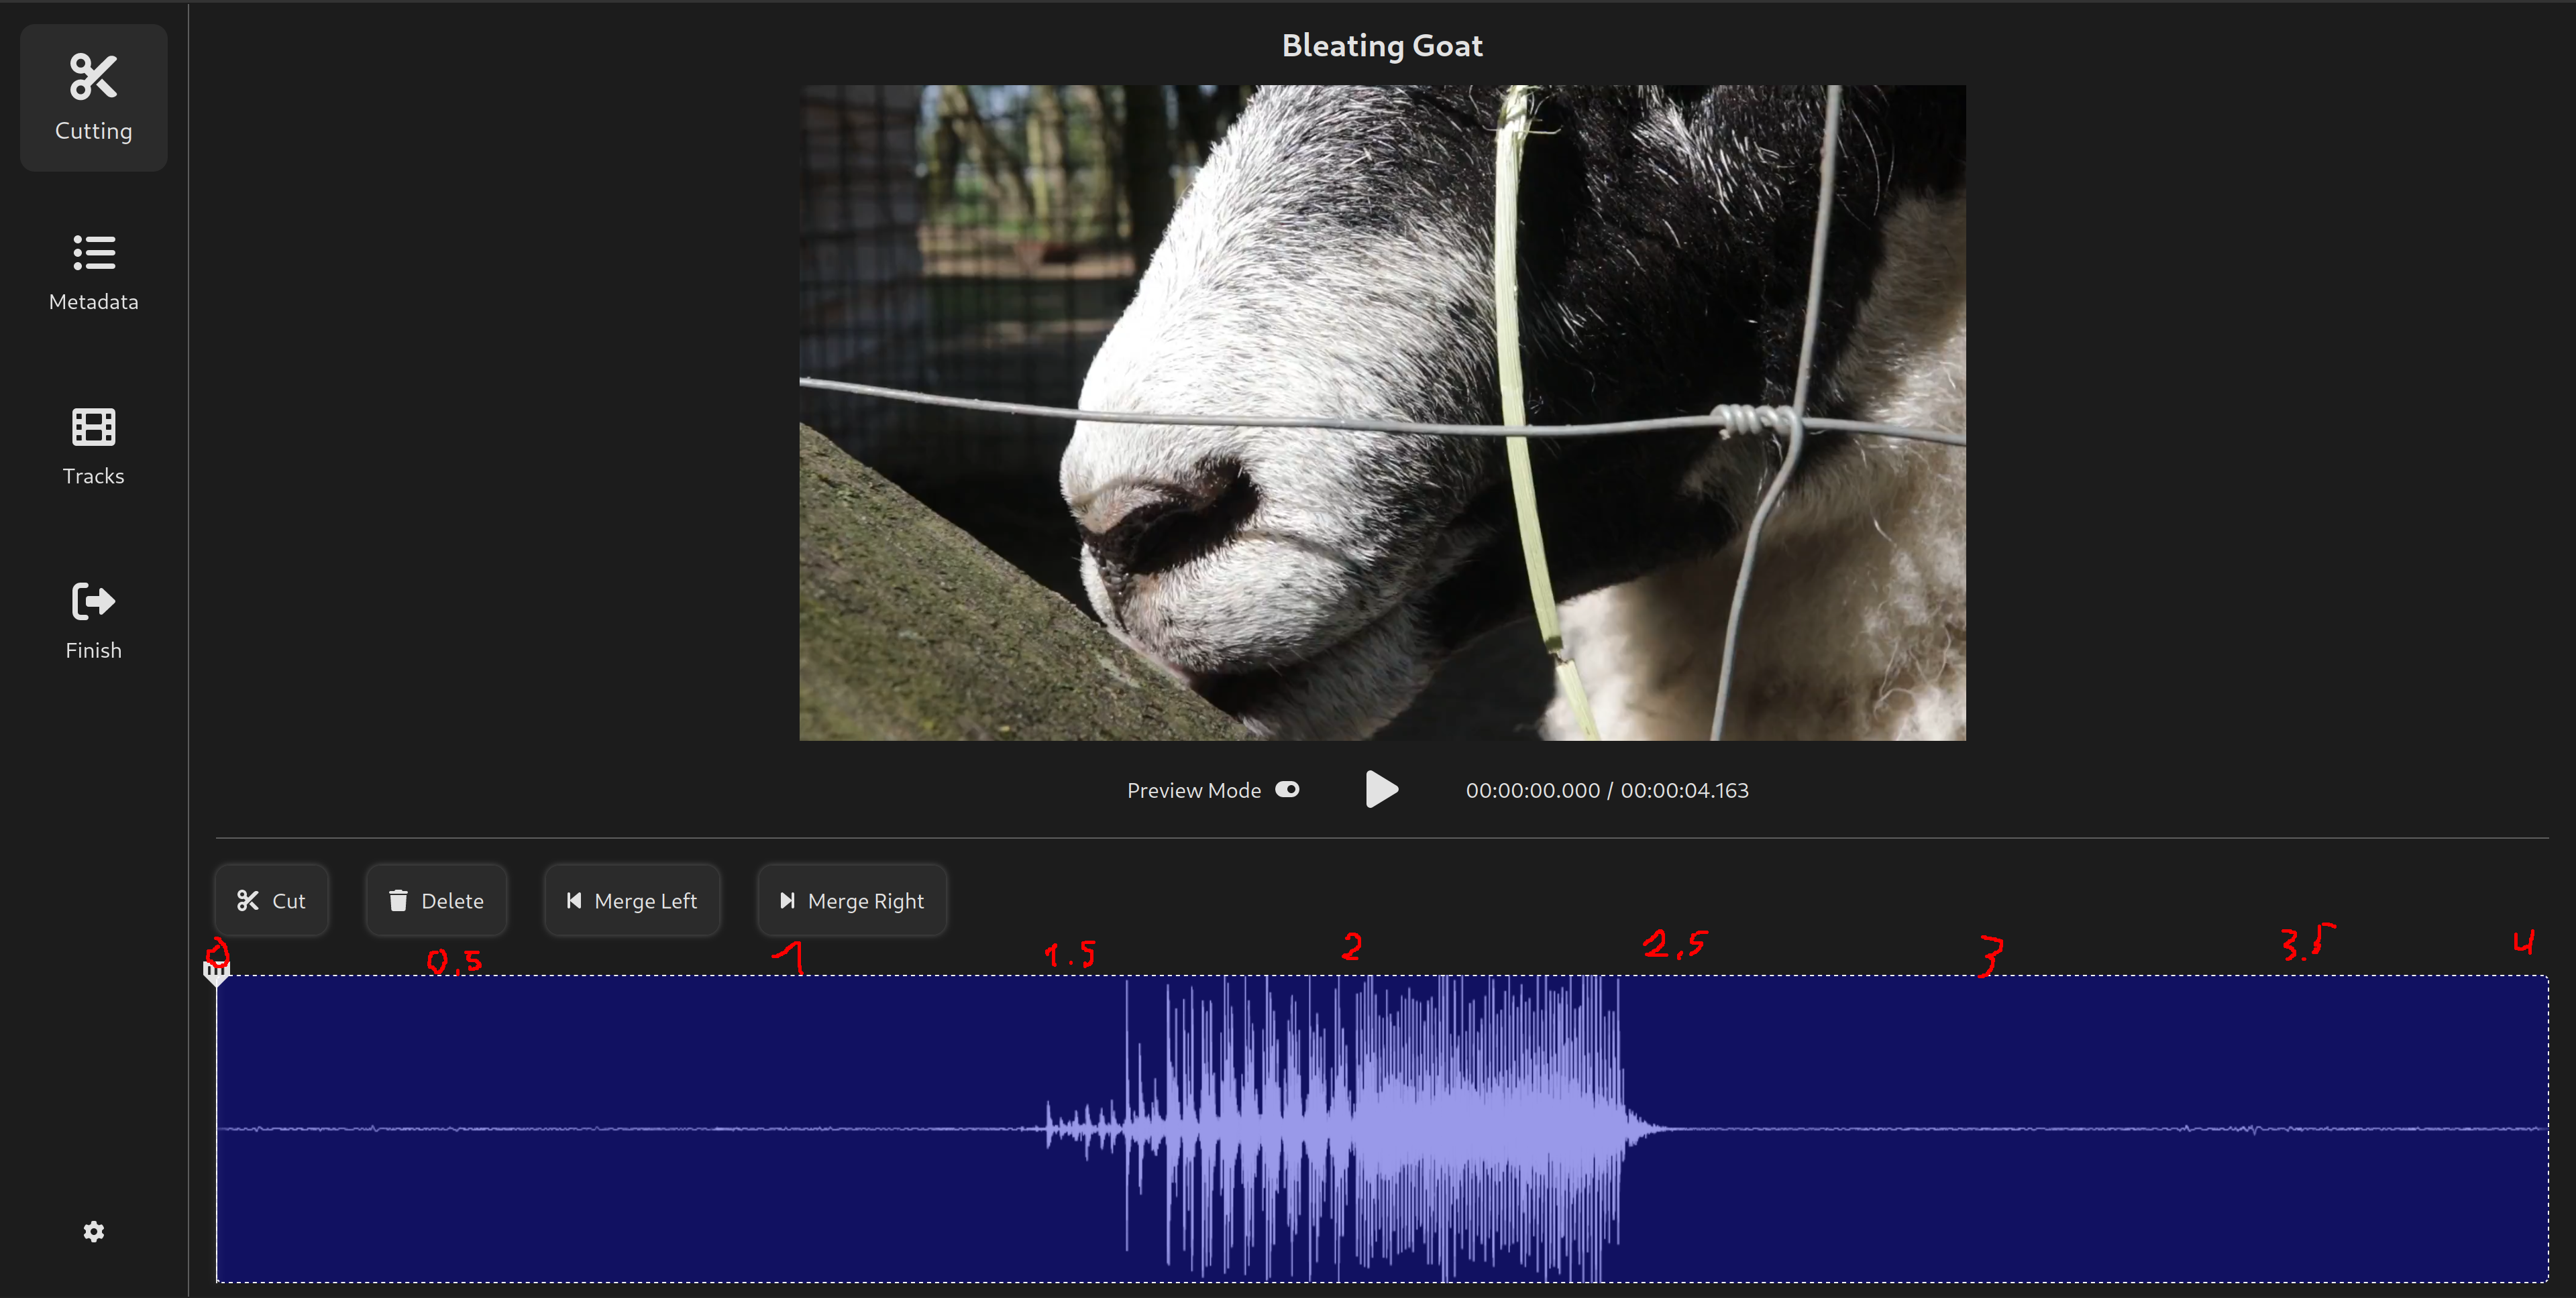Click the Delete button label
Image resolution: width=2576 pixels, height=1298 pixels.
point(452,901)
